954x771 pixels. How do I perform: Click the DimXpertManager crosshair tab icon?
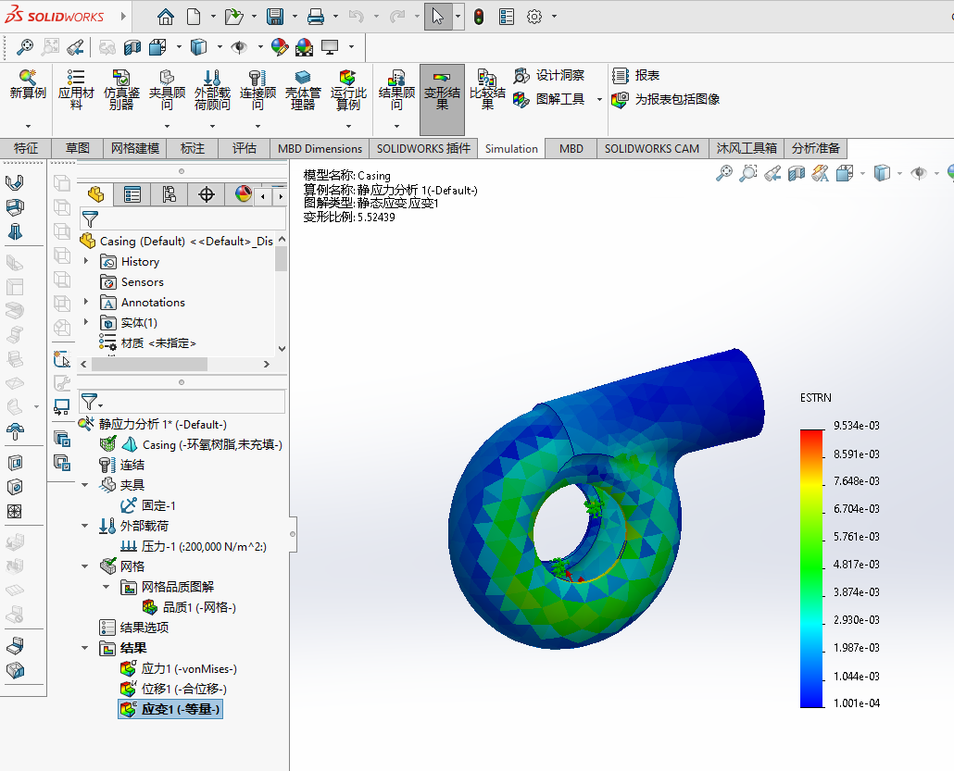(x=207, y=194)
